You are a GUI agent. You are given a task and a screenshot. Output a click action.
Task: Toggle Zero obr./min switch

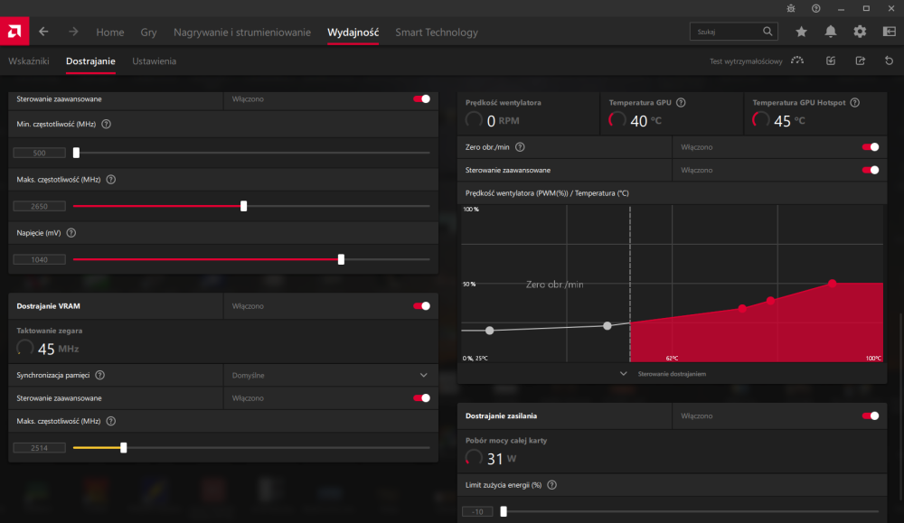click(871, 146)
